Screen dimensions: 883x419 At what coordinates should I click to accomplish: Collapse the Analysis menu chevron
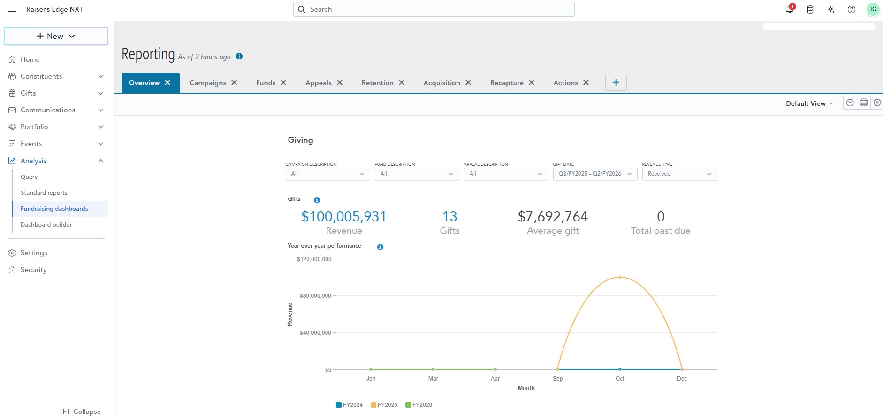click(101, 161)
